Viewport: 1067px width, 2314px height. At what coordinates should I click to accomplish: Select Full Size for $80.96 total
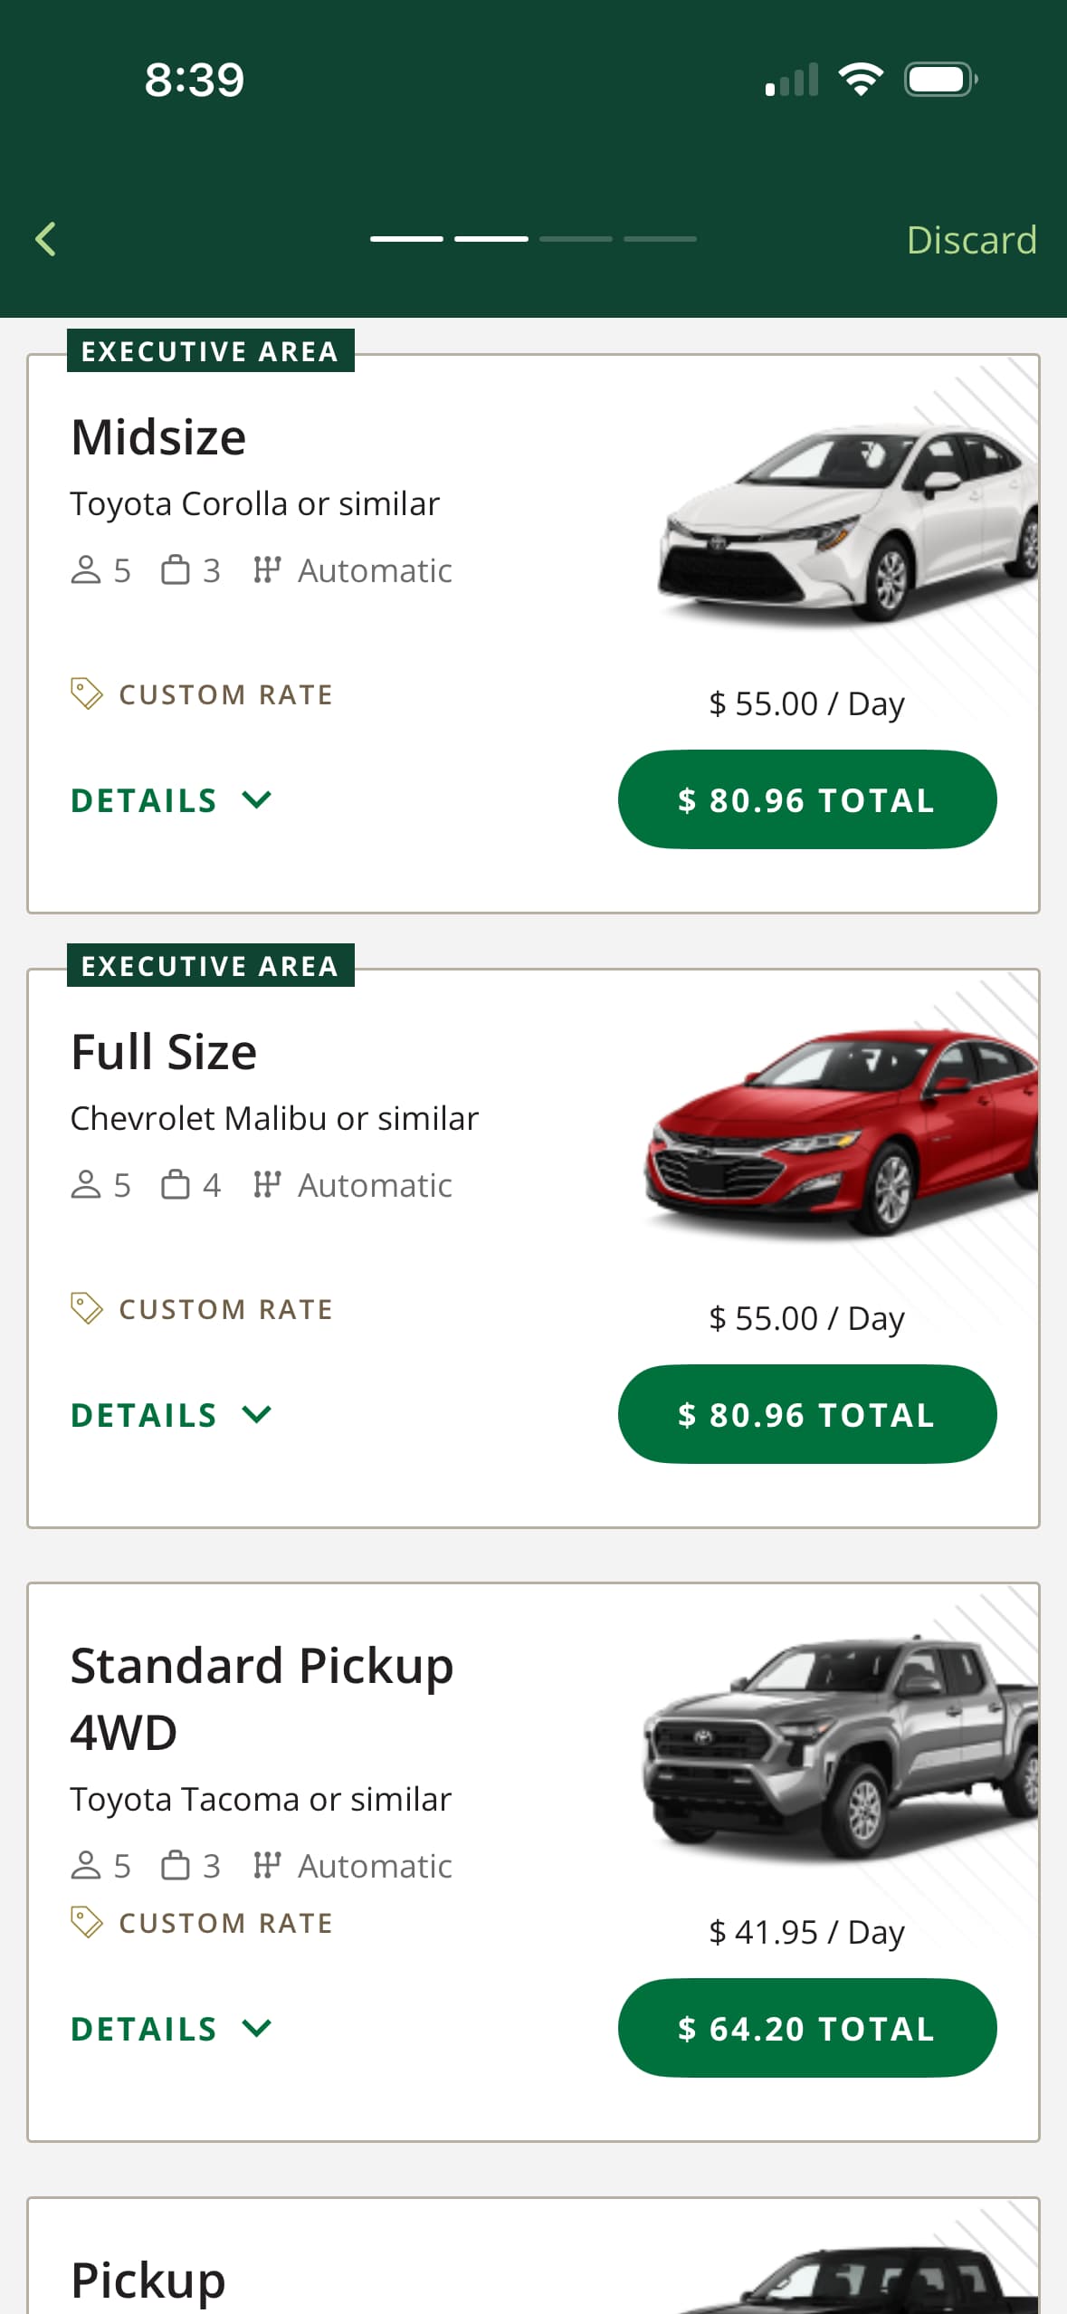point(806,1415)
